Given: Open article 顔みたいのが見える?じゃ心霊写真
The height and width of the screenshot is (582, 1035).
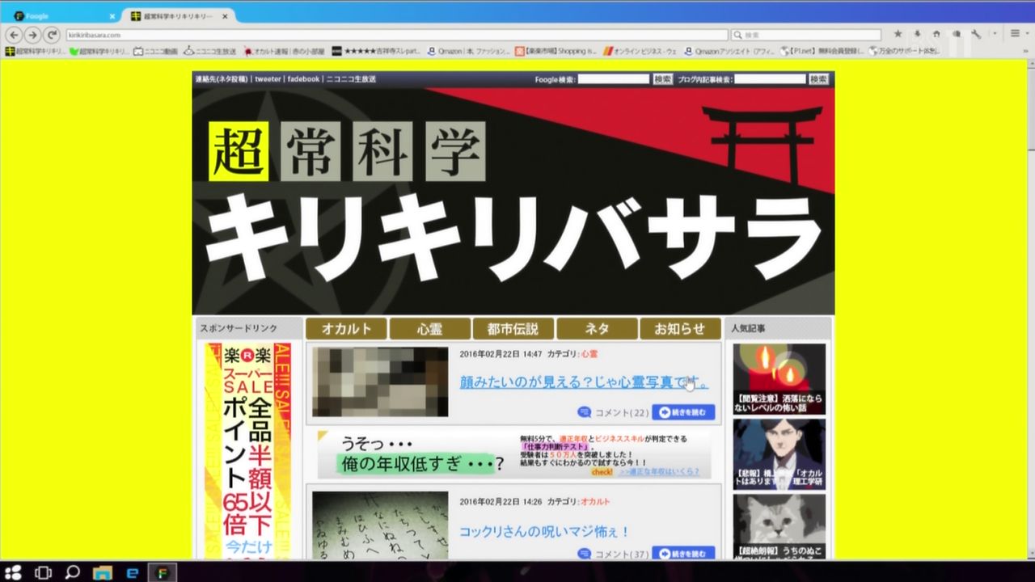Looking at the screenshot, I should click(584, 382).
